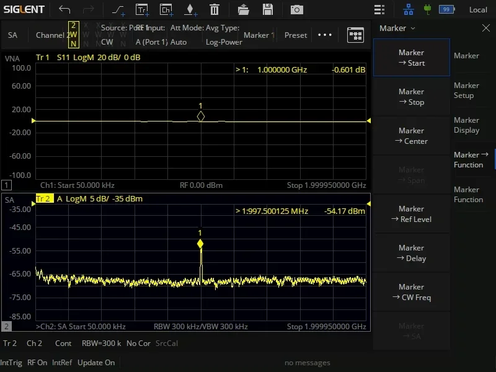Toggle RF On in status bar
This screenshot has width=496, height=372.
coord(37,363)
